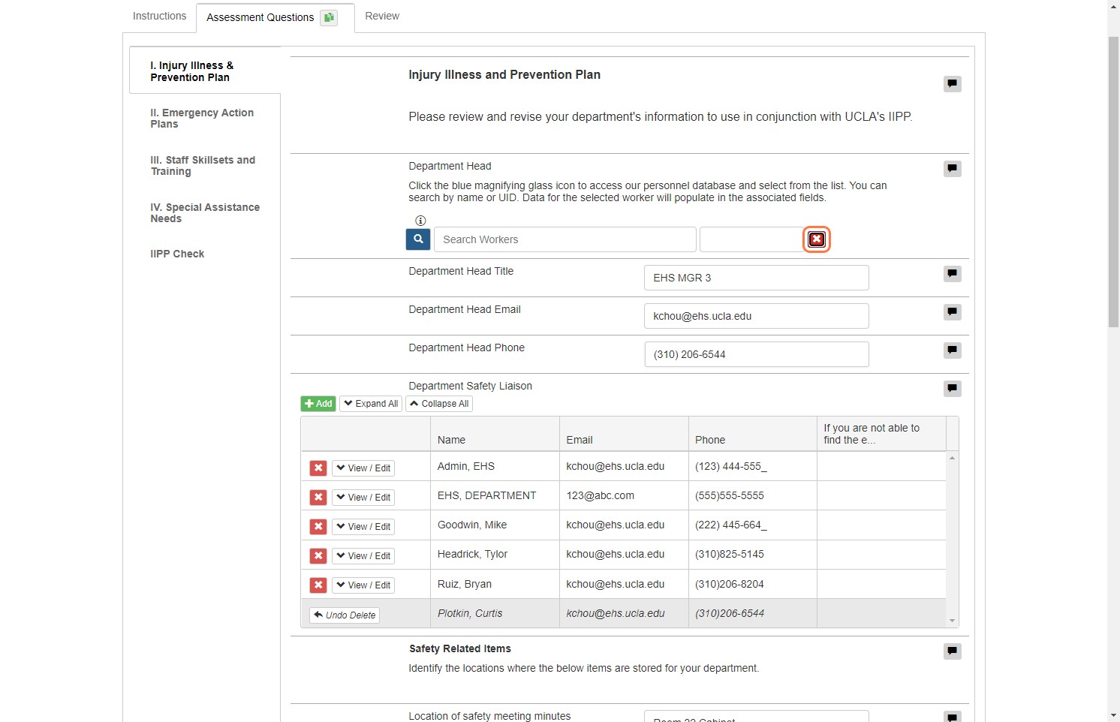1120x722 pixels.
Task: Select I. Injury Illness & Prevention Plan section
Action: tap(205, 71)
